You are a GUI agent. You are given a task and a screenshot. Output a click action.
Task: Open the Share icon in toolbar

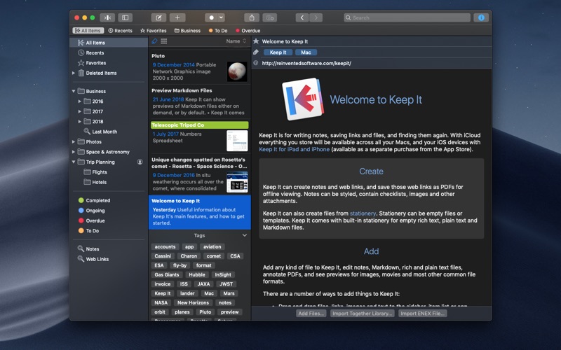click(x=251, y=17)
